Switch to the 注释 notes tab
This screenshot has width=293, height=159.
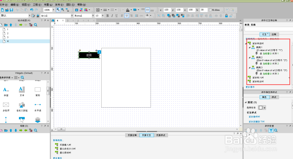tap(274, 34)
